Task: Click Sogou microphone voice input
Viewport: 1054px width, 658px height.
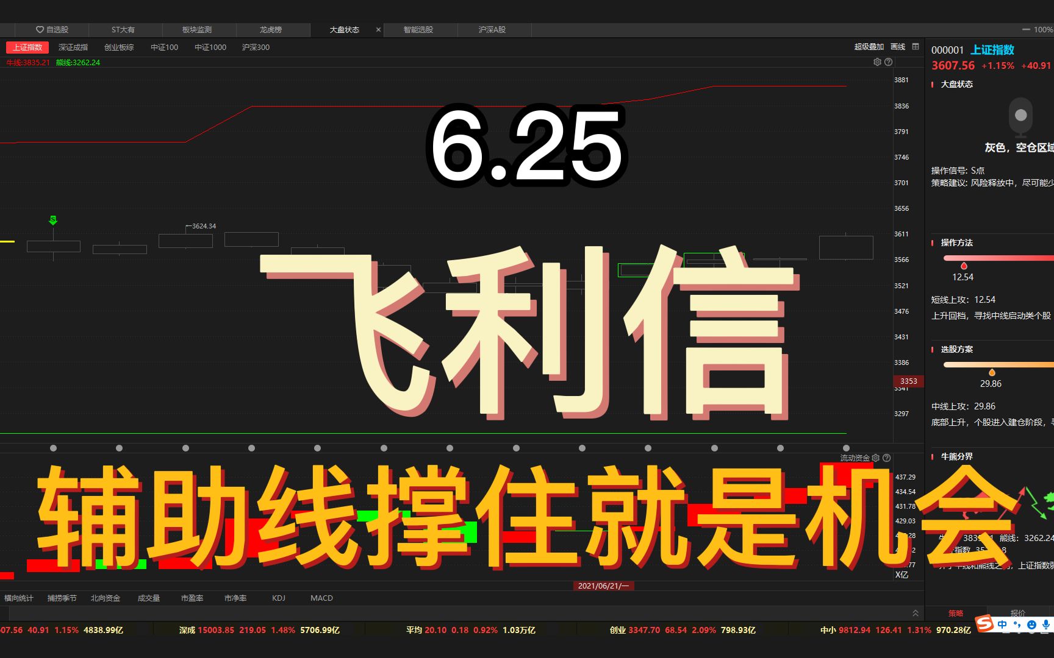Action: click(1045, 624)
